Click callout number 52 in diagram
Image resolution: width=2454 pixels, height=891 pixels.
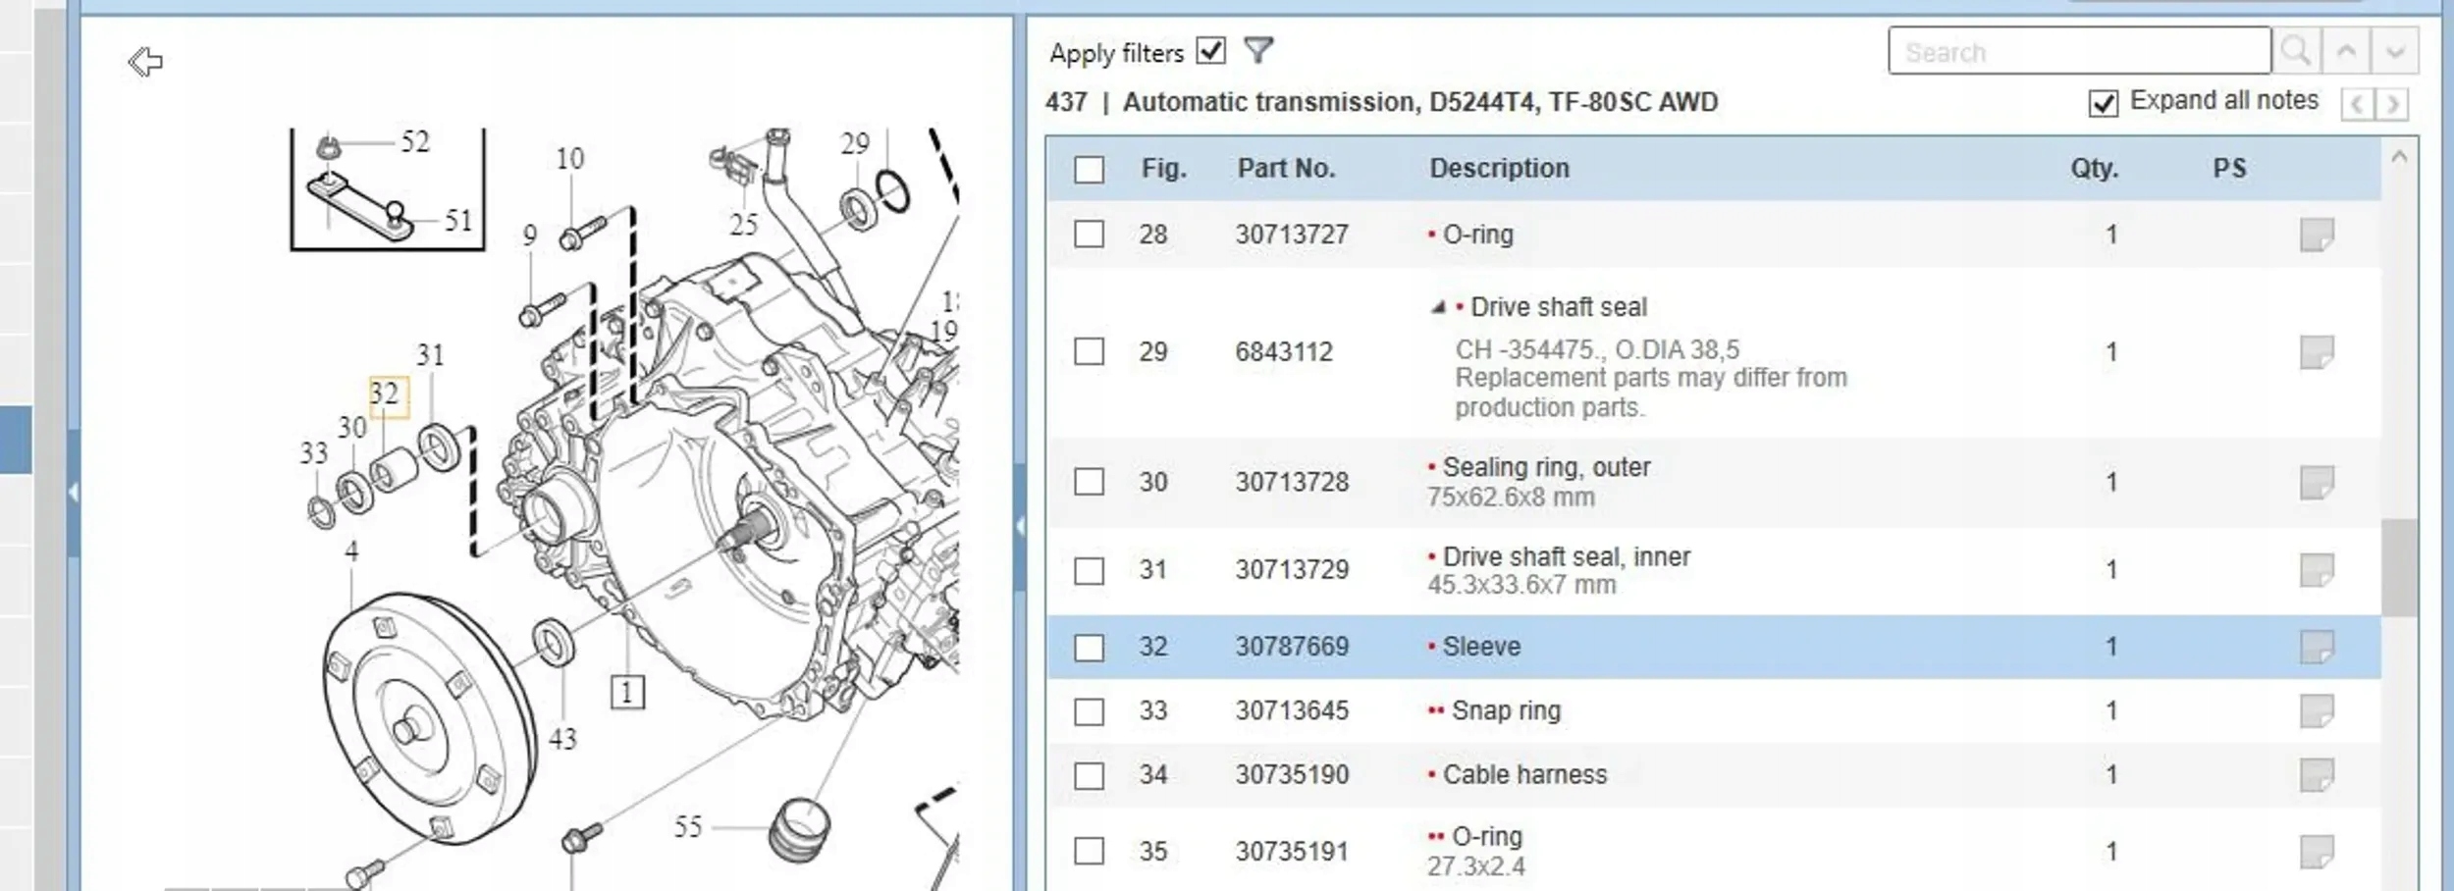(x=415, y=141)
